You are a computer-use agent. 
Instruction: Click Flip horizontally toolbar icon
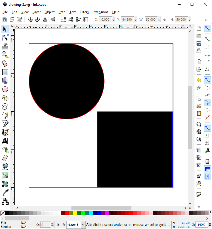(x=45, y=20)
